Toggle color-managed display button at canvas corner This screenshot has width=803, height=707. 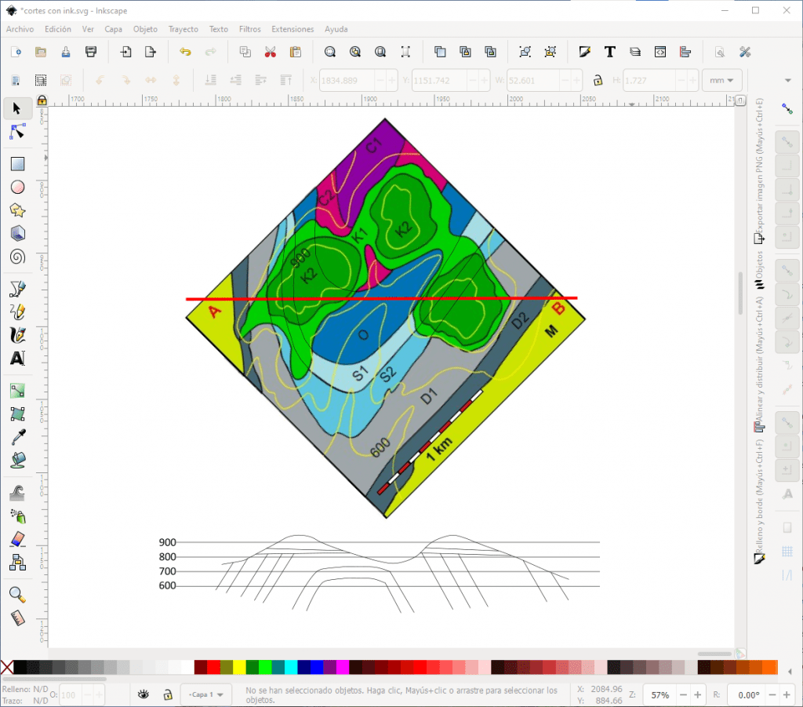[740, 654]
